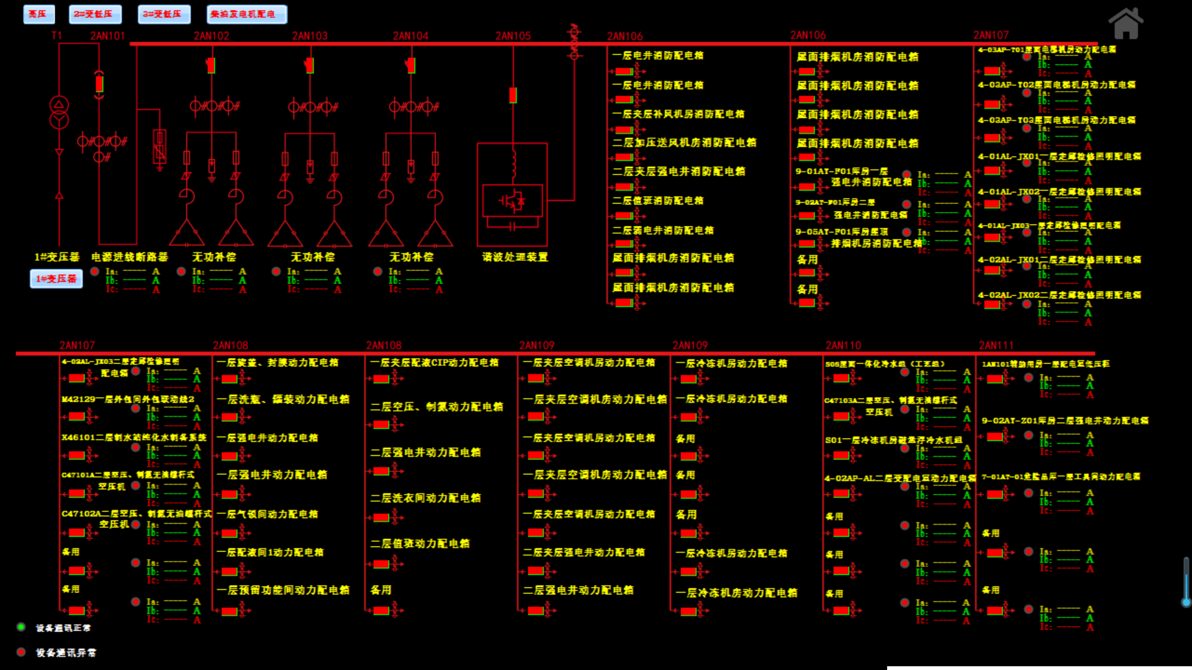The height and width of the screenshot is (670, 1192).
Task: Click the blue thermometer gauge at right edge
Action: [1186, 582]
